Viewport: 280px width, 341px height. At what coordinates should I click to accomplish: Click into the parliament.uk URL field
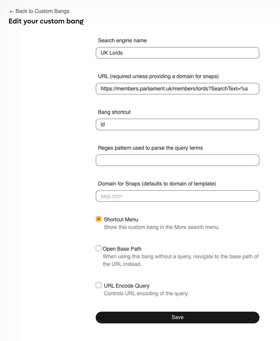click(x=177, y=89)
